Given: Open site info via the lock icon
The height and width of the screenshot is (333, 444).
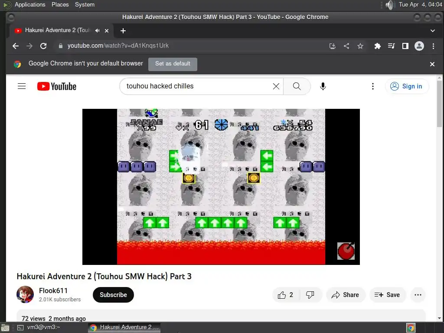Looking at the screenshot, I should (x=60, y=46).
